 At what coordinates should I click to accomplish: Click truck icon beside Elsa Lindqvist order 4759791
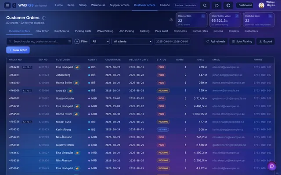77,106
